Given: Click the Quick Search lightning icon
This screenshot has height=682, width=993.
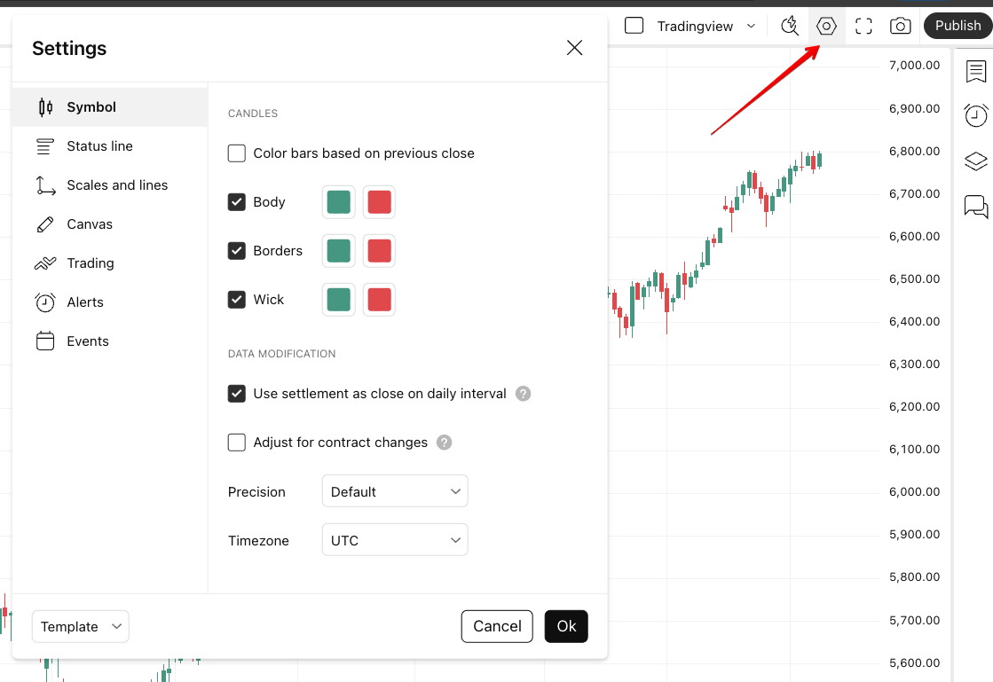Looking at the screenshot, I should (x=789, y=26).
